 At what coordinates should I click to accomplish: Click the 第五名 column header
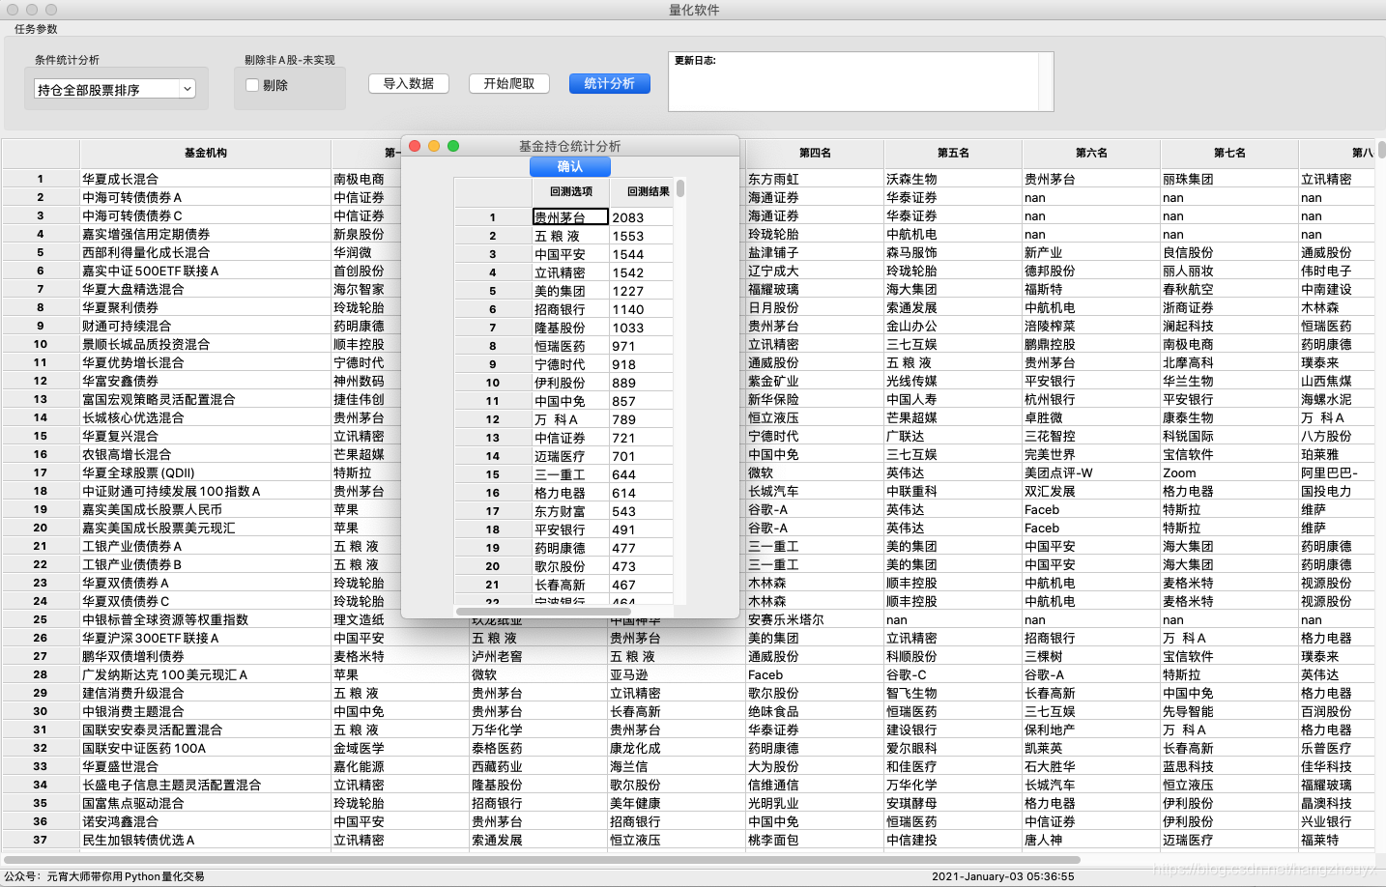pyautogui.click(x=953, y=153)
